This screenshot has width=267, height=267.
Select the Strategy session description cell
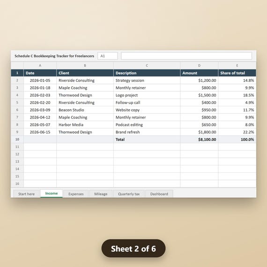point(147,81)
